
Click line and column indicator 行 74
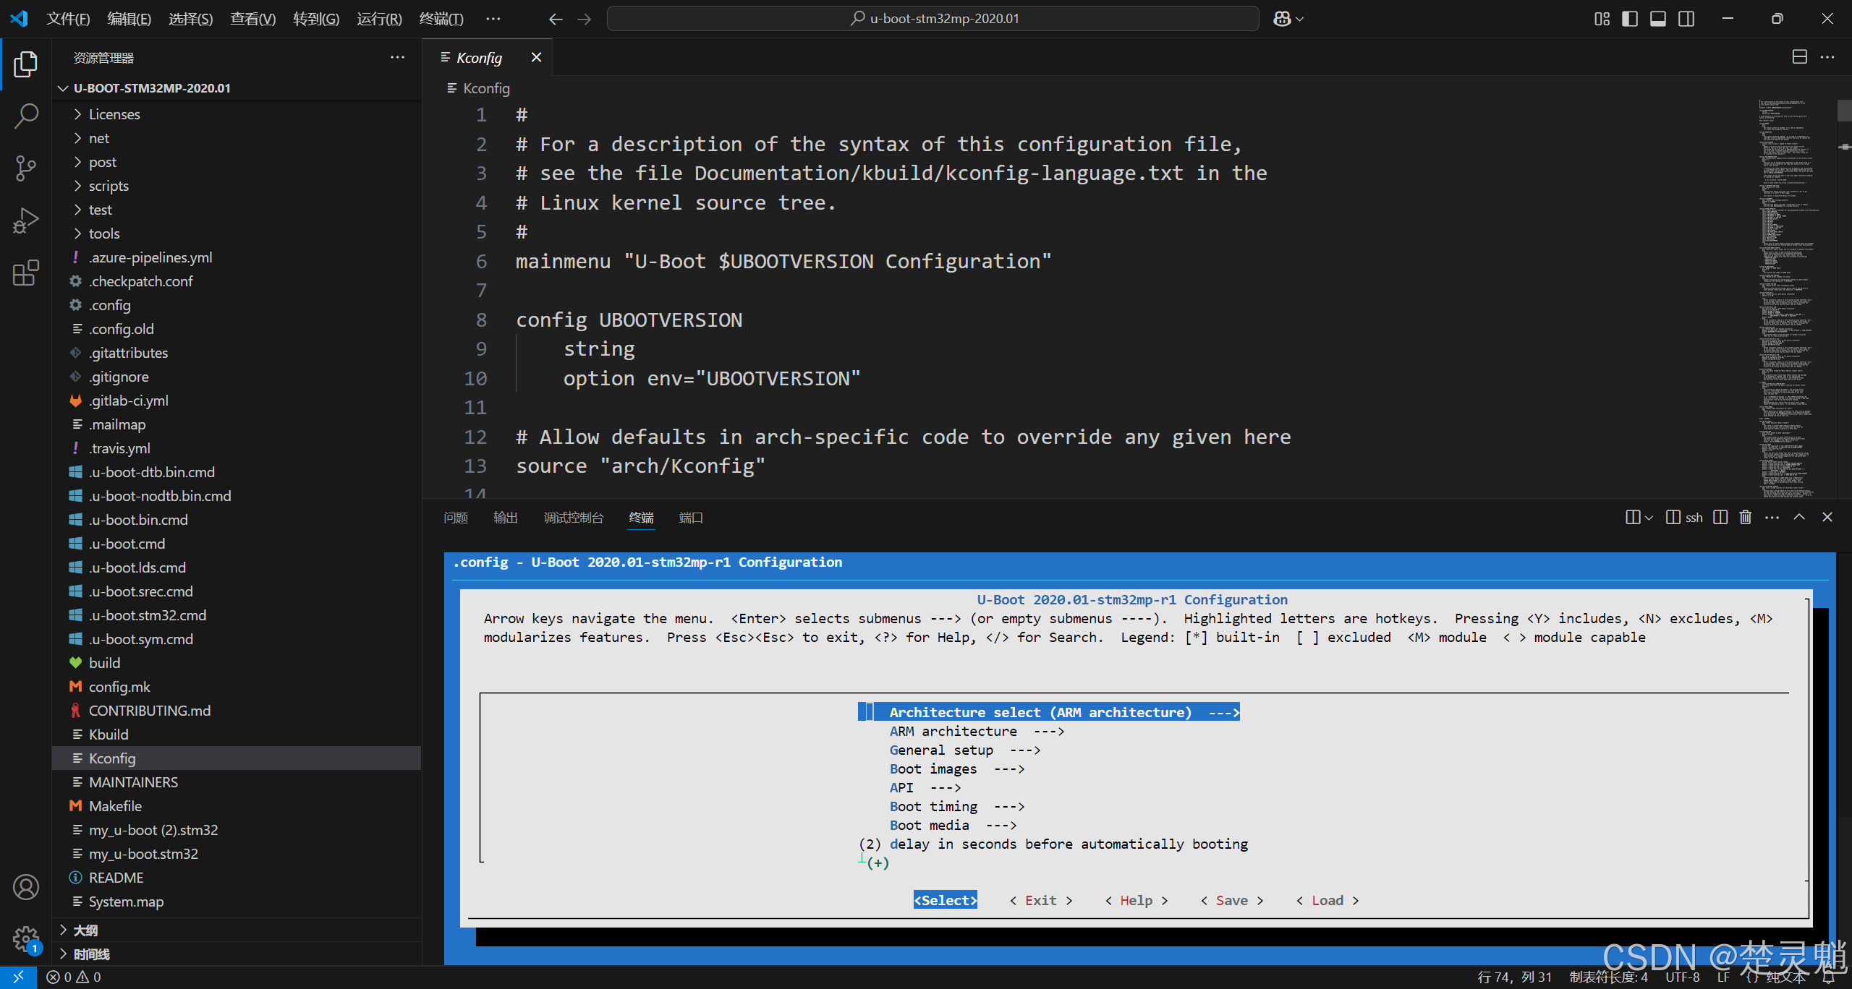[x=1513, y=977]
